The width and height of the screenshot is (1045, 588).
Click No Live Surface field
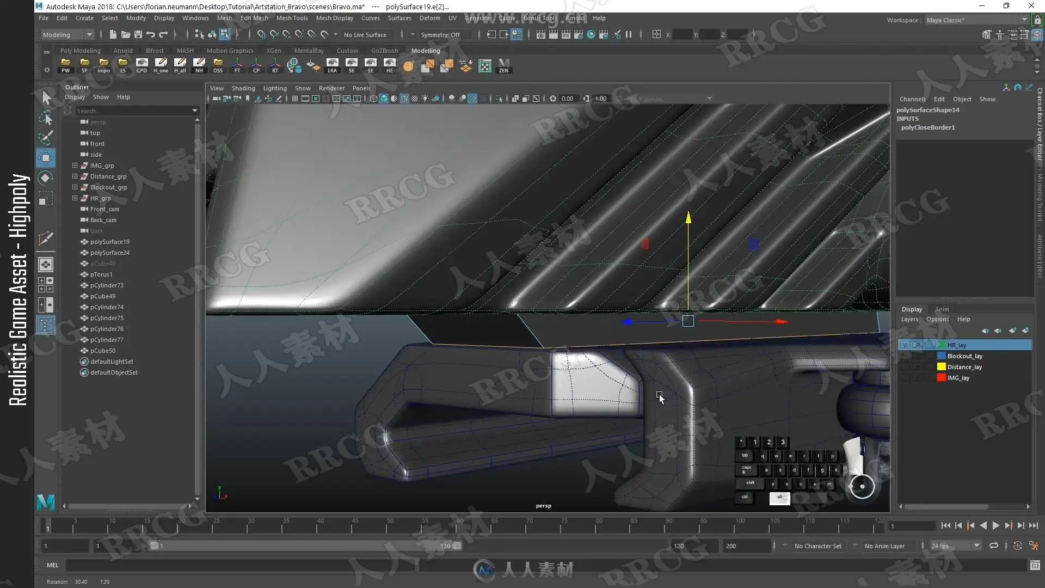pyautogui.click(x=365, y=34)
